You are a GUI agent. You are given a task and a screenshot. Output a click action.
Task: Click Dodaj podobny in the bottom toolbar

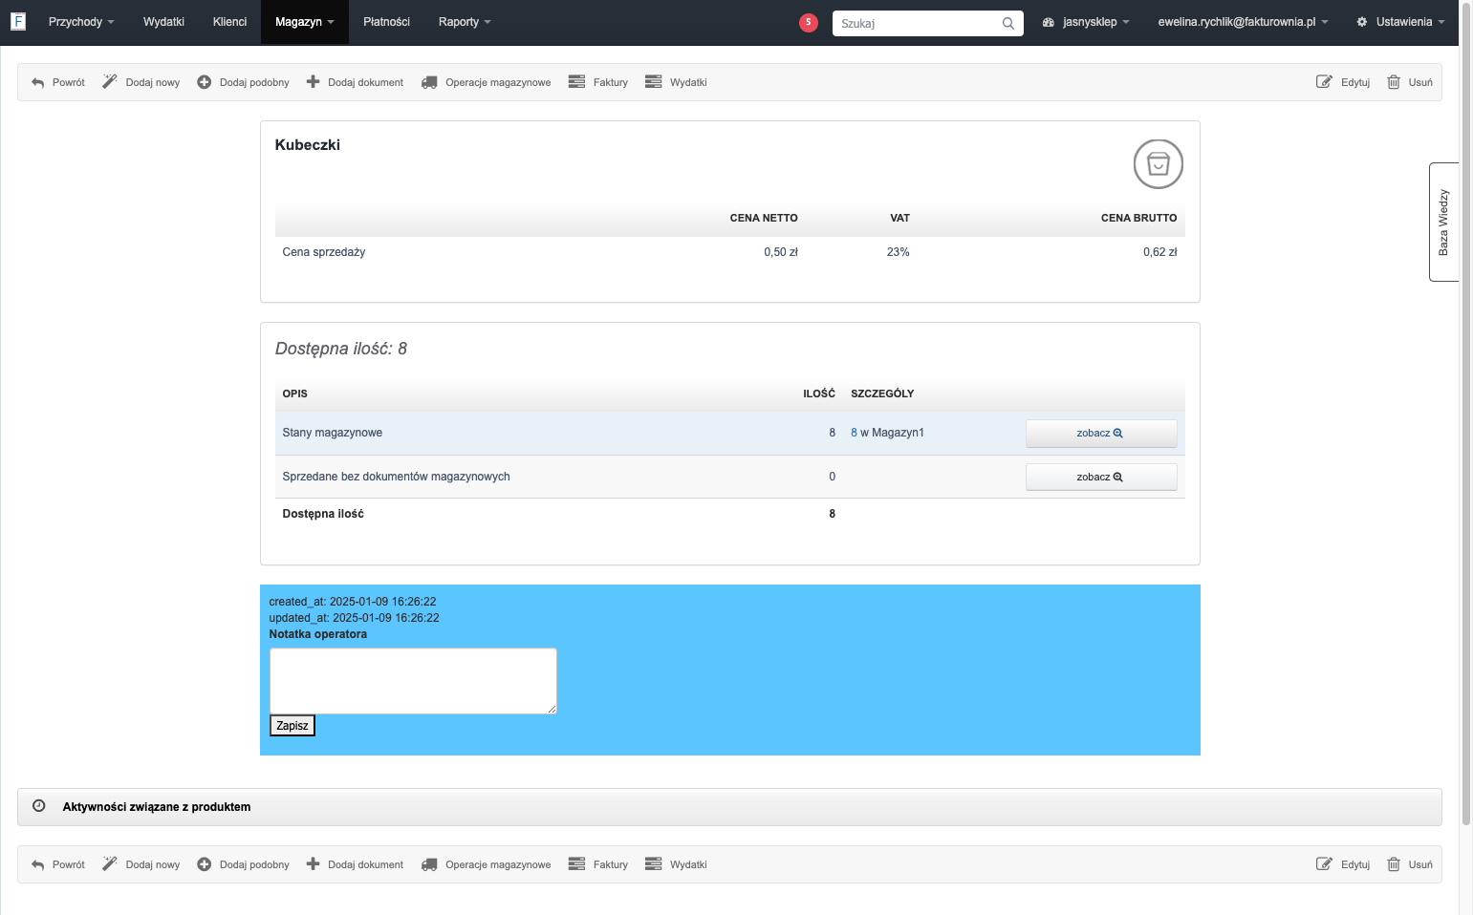pyautogui.click(x=243, y=864)
